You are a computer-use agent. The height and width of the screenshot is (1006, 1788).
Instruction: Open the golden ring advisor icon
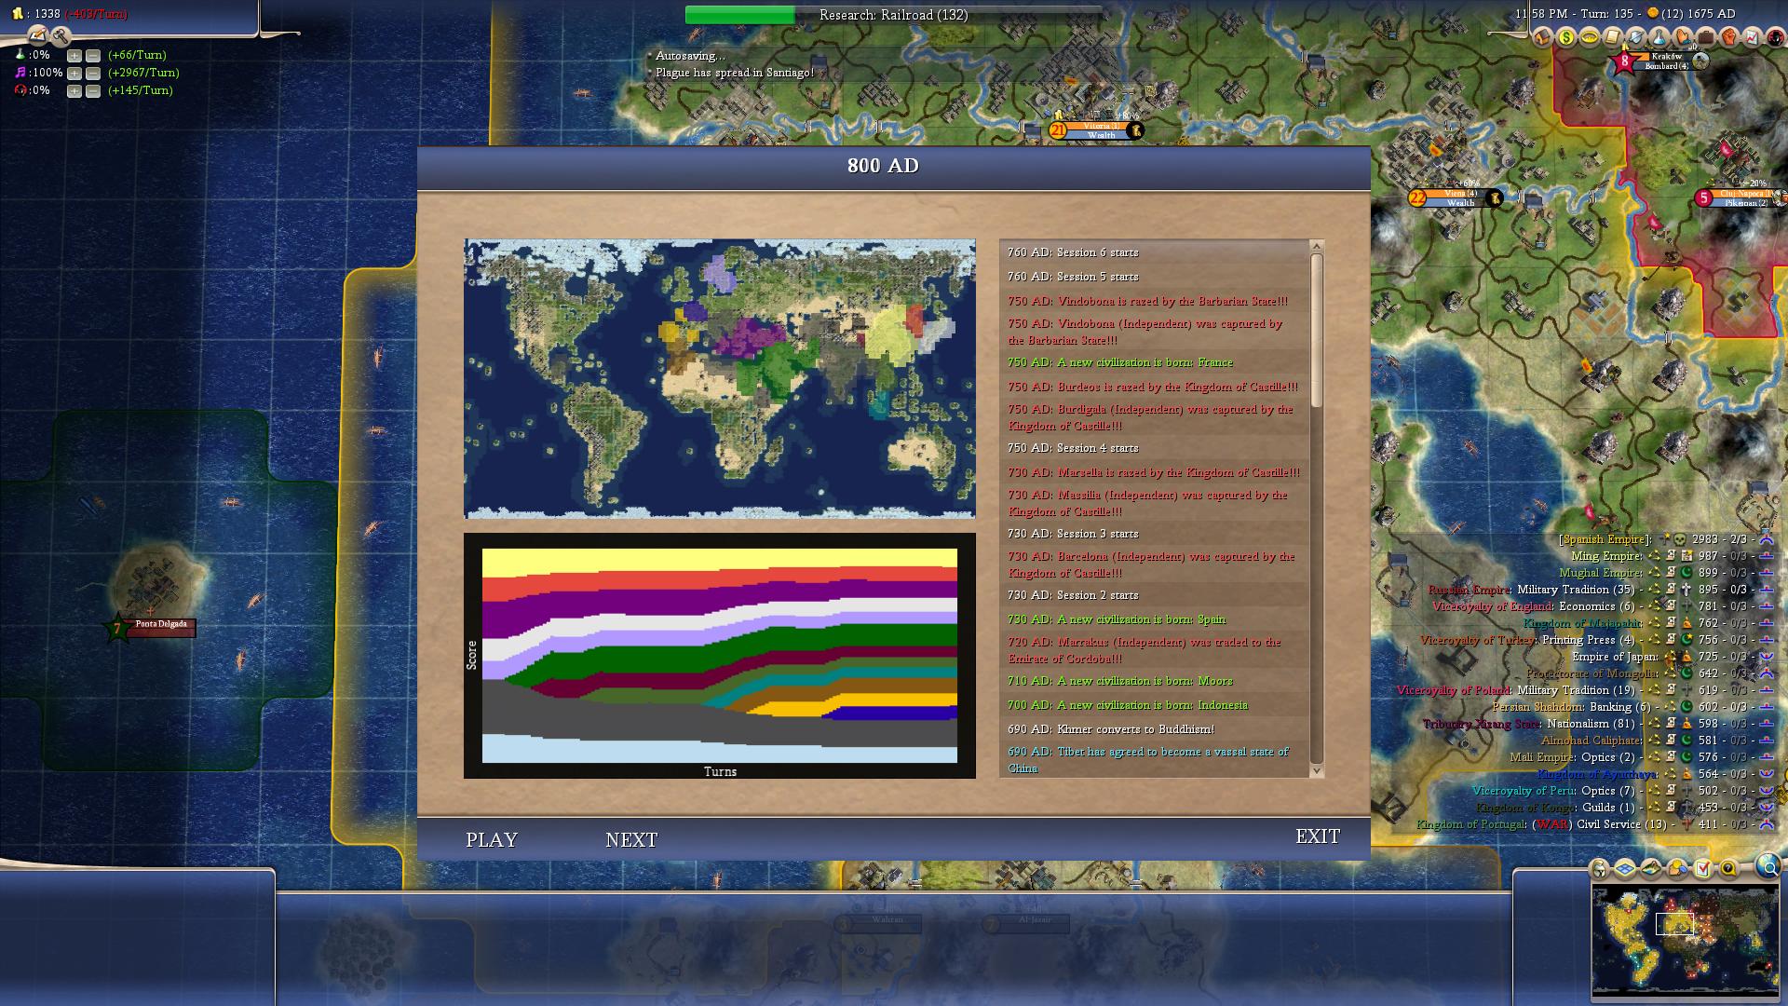click(x=1590, y=37)
